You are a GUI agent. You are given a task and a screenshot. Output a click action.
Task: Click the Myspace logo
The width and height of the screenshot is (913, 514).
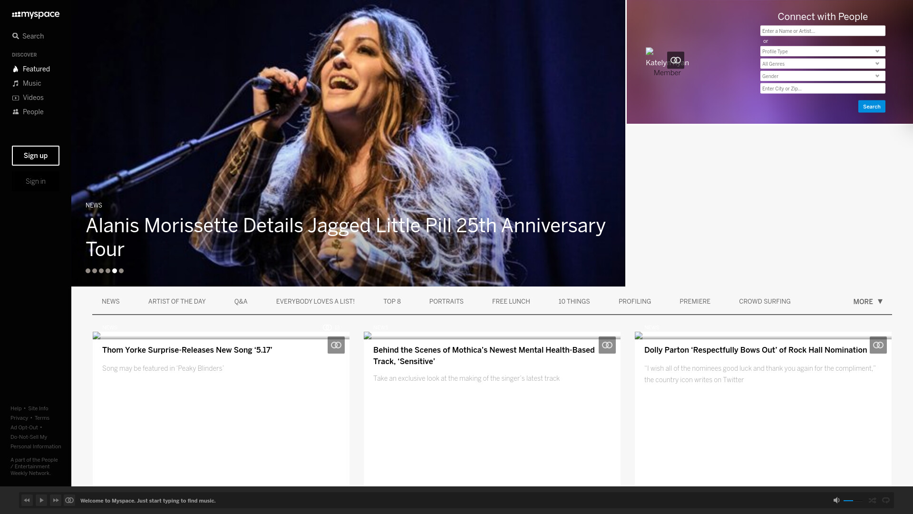tap(36, 14)
